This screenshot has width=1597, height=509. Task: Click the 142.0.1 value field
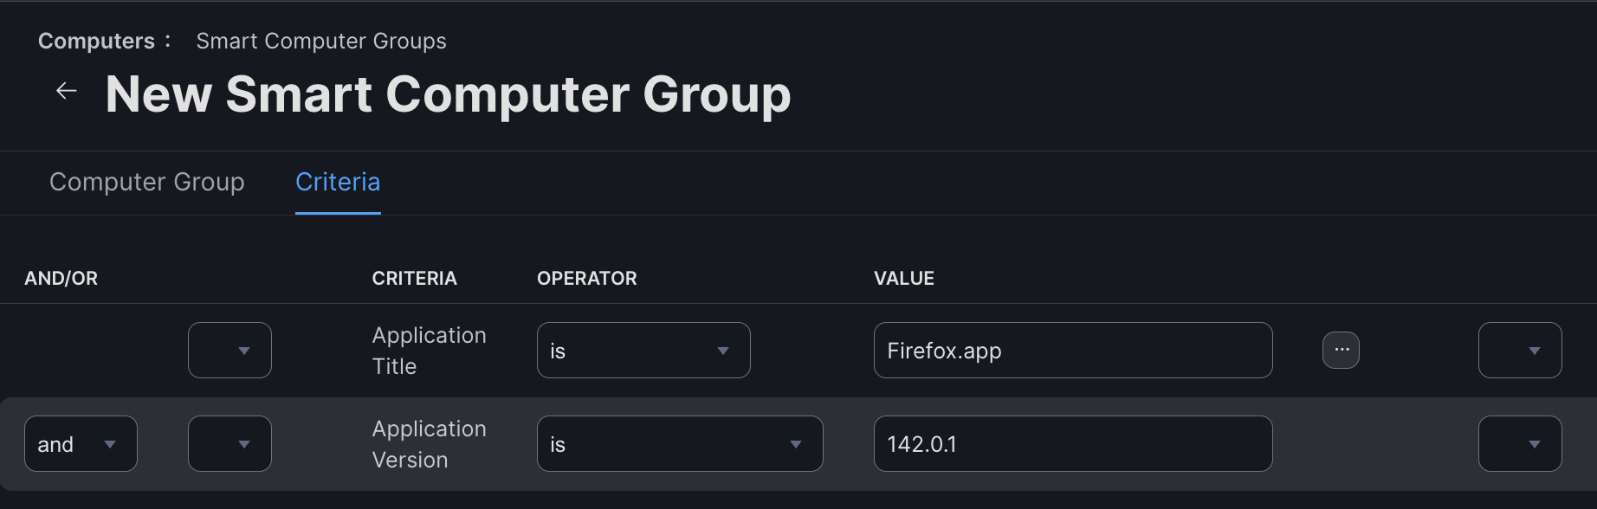pos(1072,443)
